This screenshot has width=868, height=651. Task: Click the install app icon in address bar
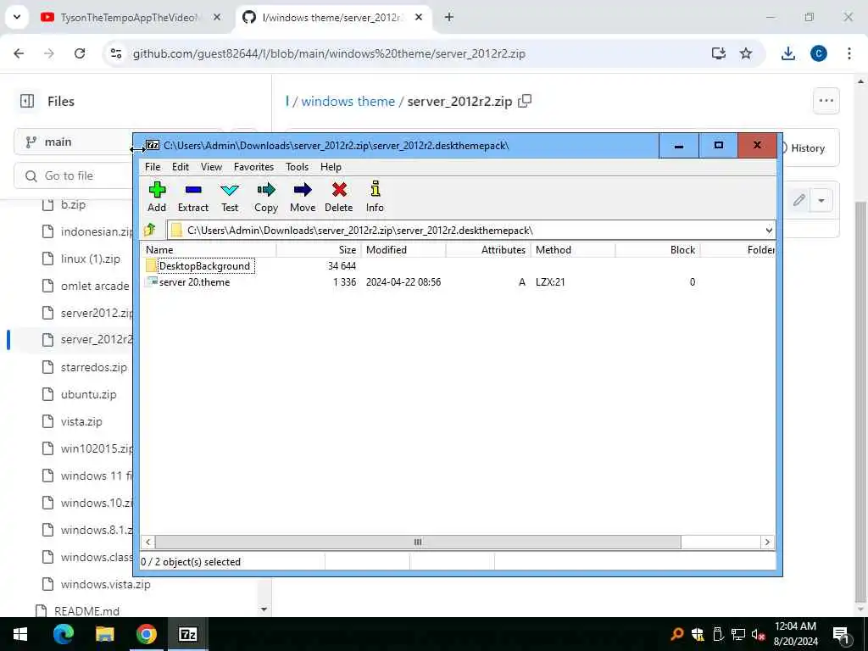coord(719,53)
